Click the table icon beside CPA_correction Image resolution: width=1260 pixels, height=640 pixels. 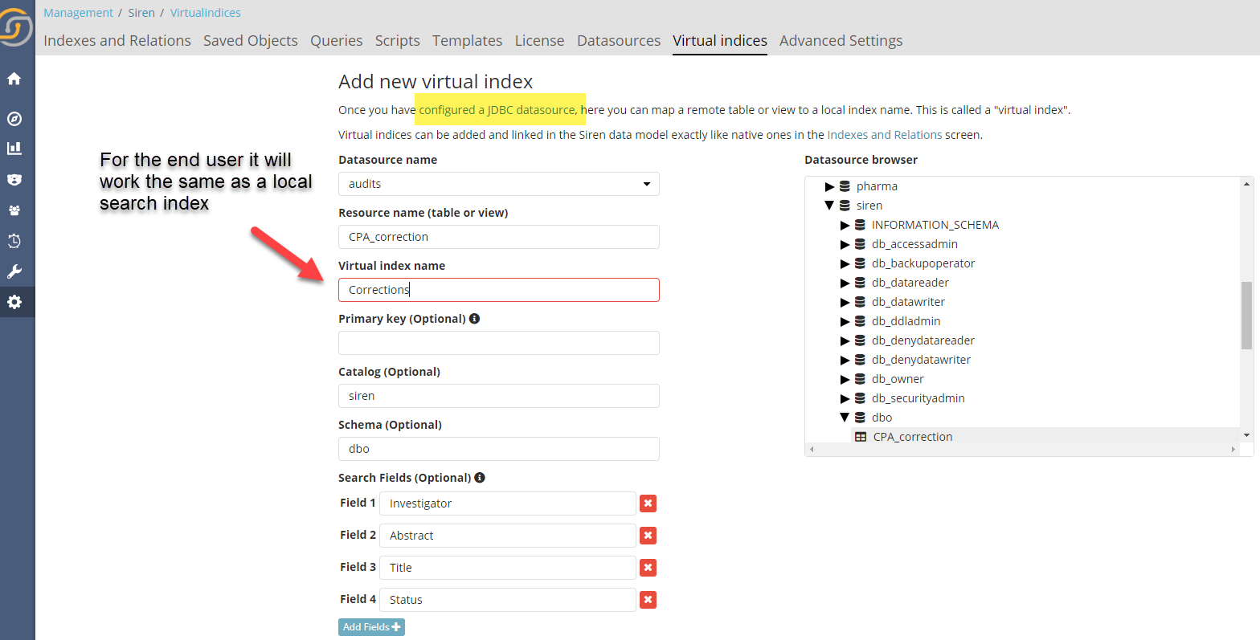point(861,437)
